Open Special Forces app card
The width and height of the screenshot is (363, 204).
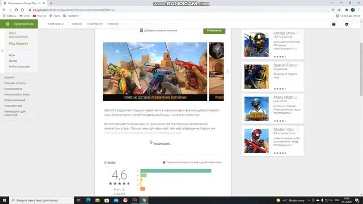[x=272, y=76]
